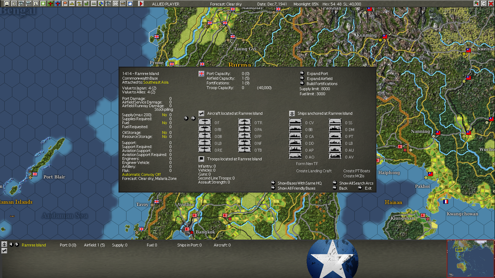Viewport: 495px width, 278px height.
Task: Go to previous base with left arrow in panel
Action: click(x=186, y=118)
